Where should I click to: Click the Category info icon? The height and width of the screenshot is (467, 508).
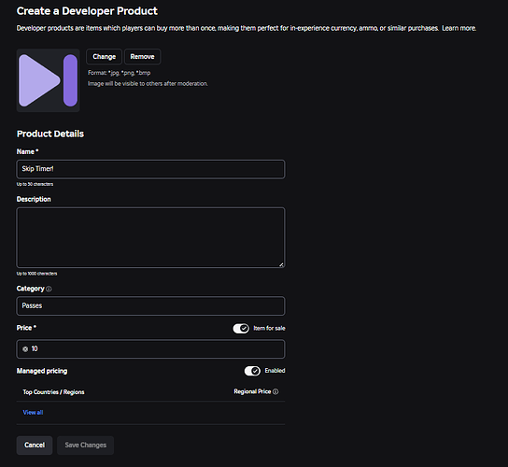[x=49, y=289]
